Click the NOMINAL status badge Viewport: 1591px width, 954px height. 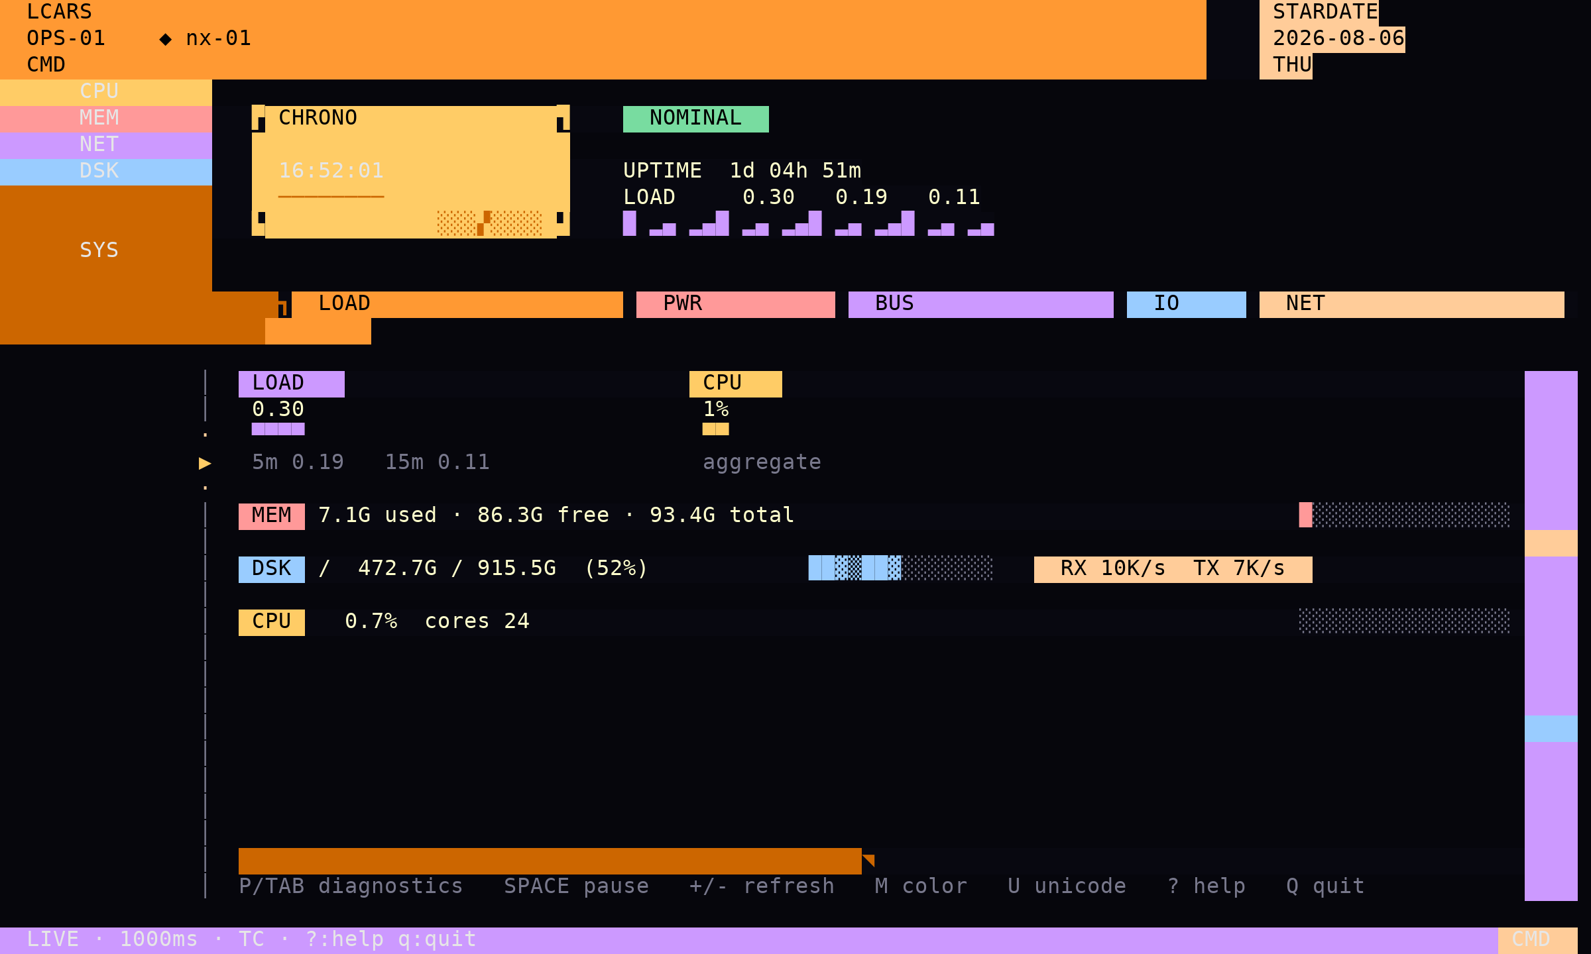[x=696, y=119]
